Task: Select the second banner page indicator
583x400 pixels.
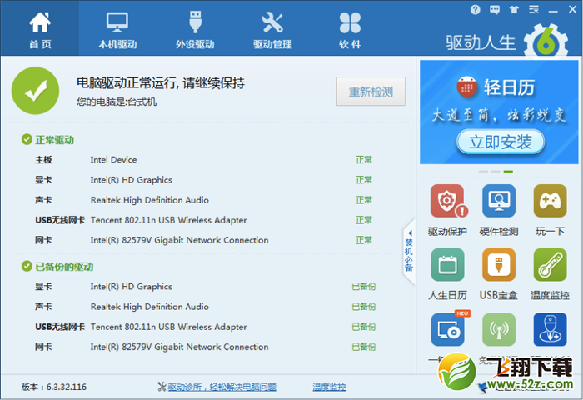Action: tap(496, 172)
